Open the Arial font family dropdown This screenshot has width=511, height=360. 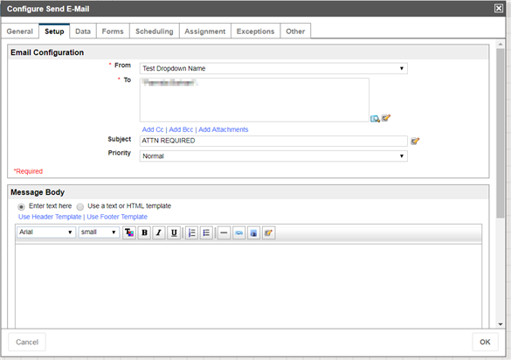tap(46, 232)
